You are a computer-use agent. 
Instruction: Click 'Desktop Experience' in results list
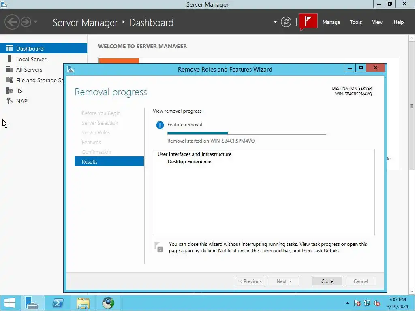(189, 161)
